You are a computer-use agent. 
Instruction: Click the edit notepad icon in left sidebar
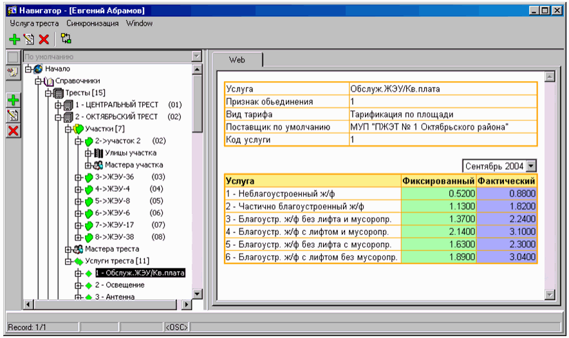[x=14, y=115]
